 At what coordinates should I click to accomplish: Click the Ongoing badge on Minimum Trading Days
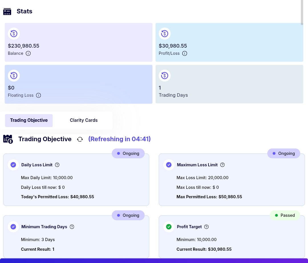[128, 215]
